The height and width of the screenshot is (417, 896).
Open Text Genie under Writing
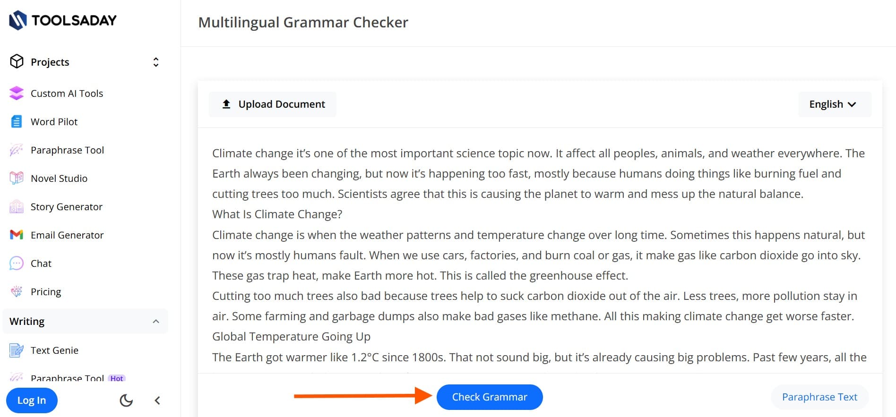point(54,350)
